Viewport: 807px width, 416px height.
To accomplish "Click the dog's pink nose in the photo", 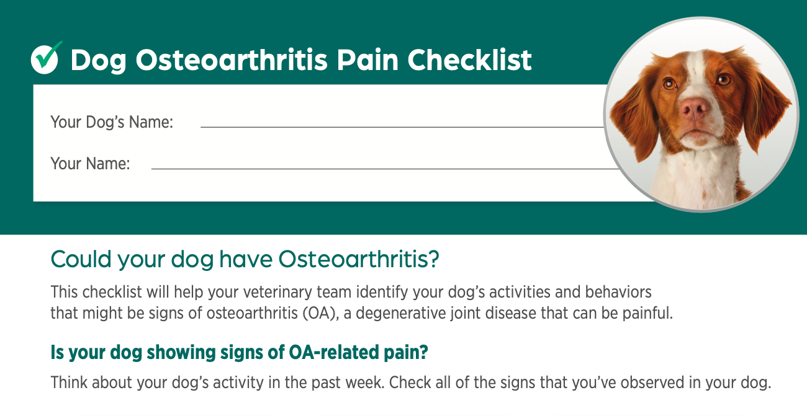I will 695,110.
